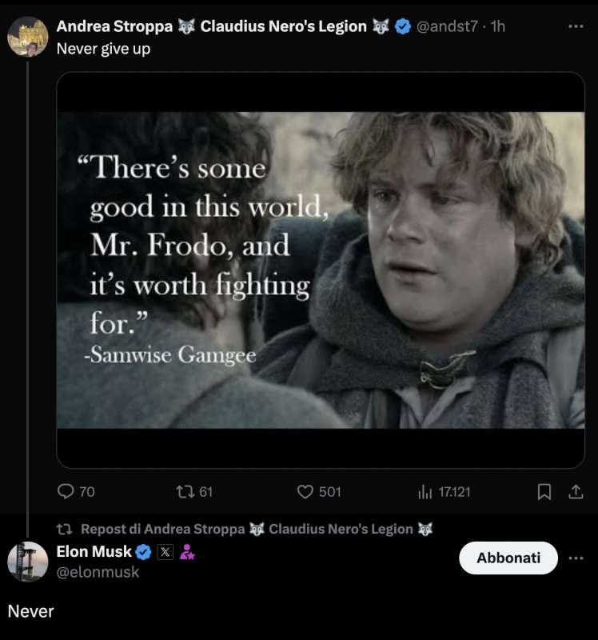
Task: View analytics showing 17.121 views
Action: [x=425, y=492]
